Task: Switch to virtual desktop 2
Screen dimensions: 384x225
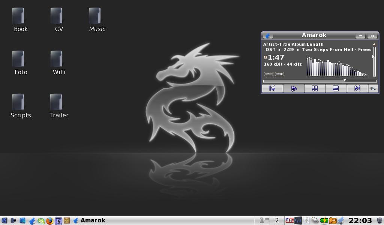Action: 277,220
